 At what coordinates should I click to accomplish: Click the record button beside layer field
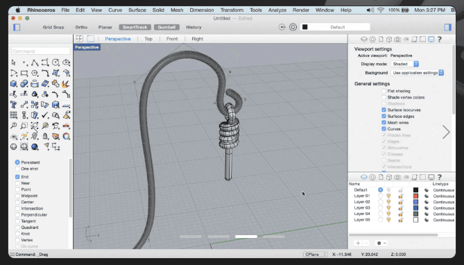tap(293, 27)
